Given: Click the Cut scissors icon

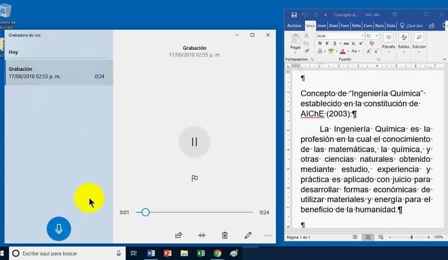Looking at the screenshot, I should pos(307,36).
